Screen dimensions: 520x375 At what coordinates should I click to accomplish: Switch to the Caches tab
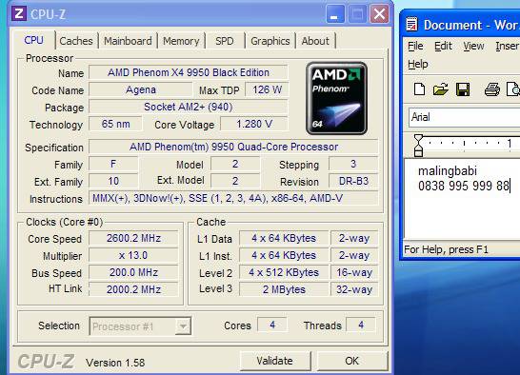click(76, 41)
